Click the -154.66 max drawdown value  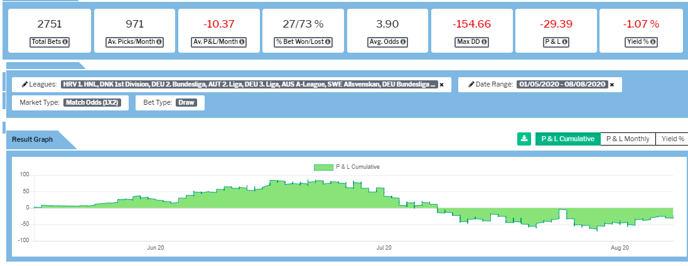tap(471, 24)
